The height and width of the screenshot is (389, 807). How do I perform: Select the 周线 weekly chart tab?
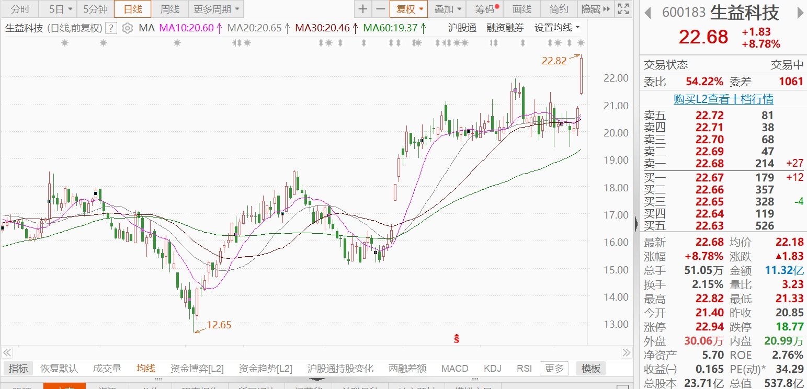170,9
